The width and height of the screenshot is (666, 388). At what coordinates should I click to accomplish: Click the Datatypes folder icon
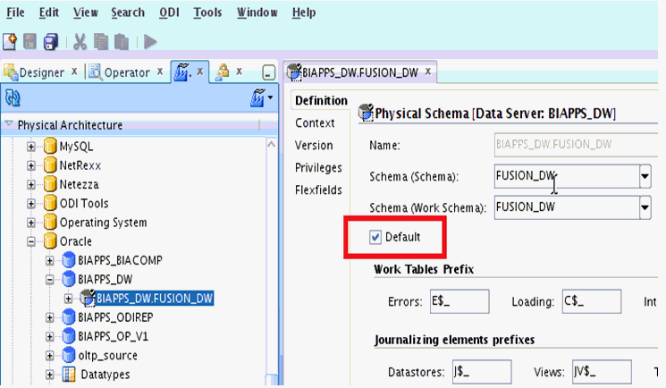[x=68, y=374]
